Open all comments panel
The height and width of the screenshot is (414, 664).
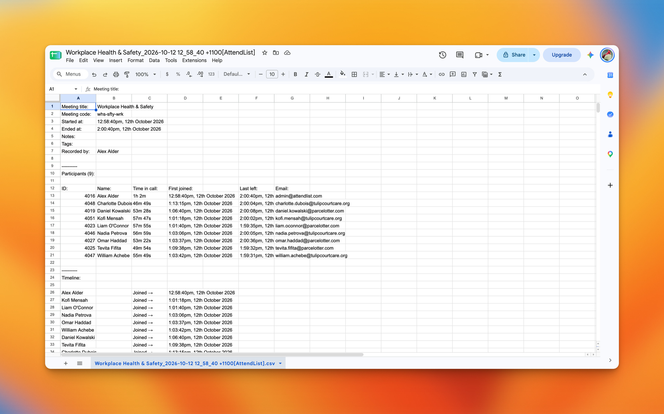pos(460,55)
